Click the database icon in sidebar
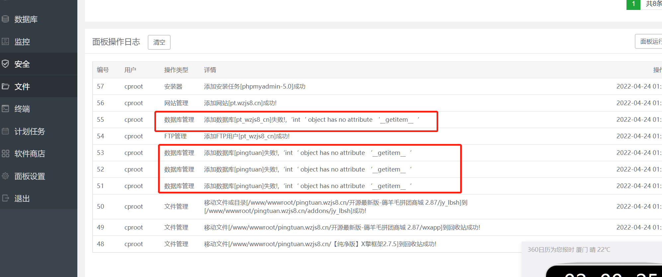Screen dimensions: 662x277 (x=5, y=19)
